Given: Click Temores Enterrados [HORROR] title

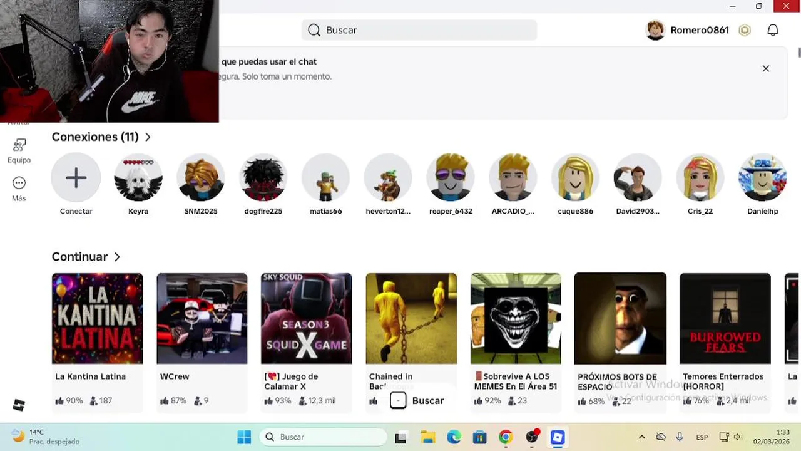Looking at the screenshot, I should pos(723,381).
